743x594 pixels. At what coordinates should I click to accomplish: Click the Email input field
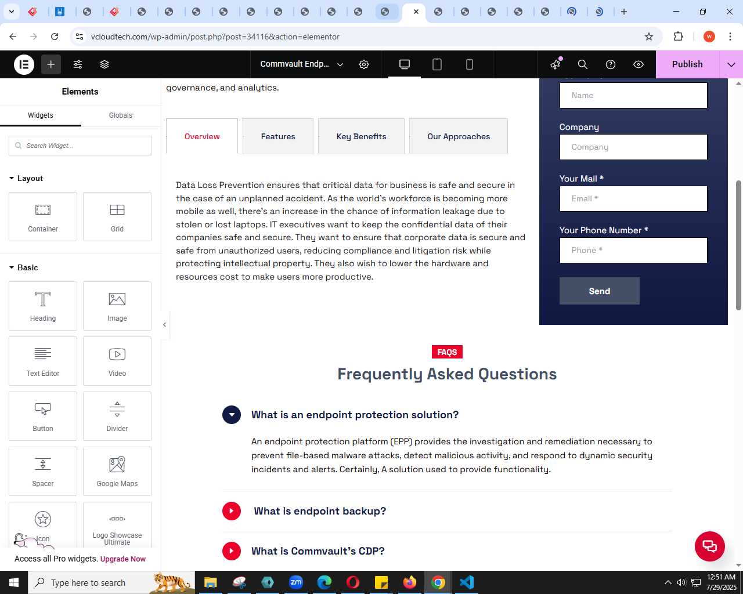point(633,198)
